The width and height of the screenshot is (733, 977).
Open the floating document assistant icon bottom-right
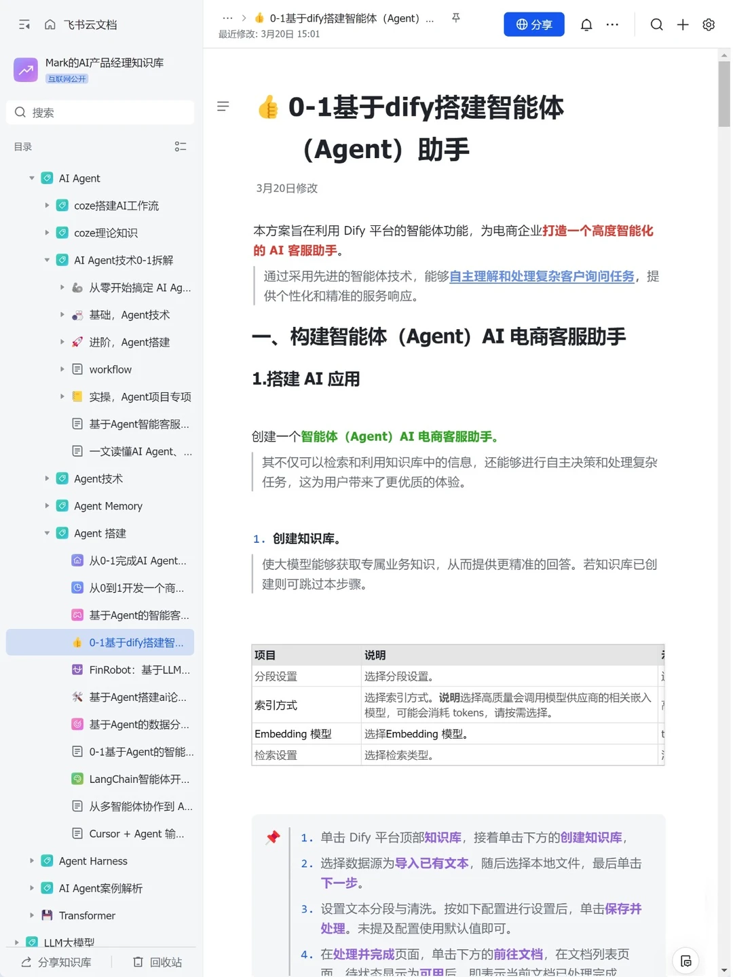(685, 961)
